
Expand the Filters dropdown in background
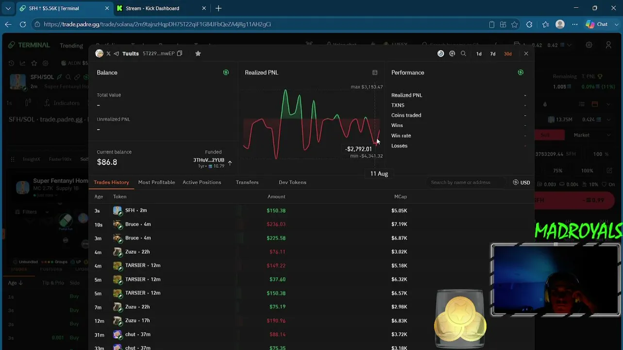click(32, 212)
